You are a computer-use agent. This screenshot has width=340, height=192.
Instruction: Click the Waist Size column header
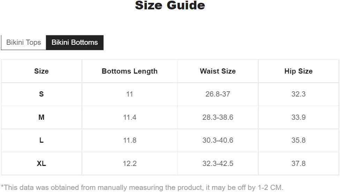tap(218, 71)
